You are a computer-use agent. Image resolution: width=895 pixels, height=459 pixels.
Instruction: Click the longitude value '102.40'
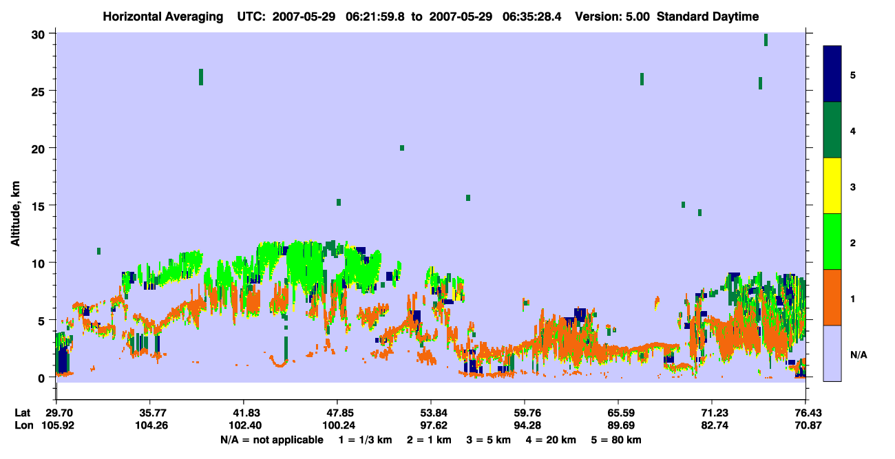(x=244, y=425)
